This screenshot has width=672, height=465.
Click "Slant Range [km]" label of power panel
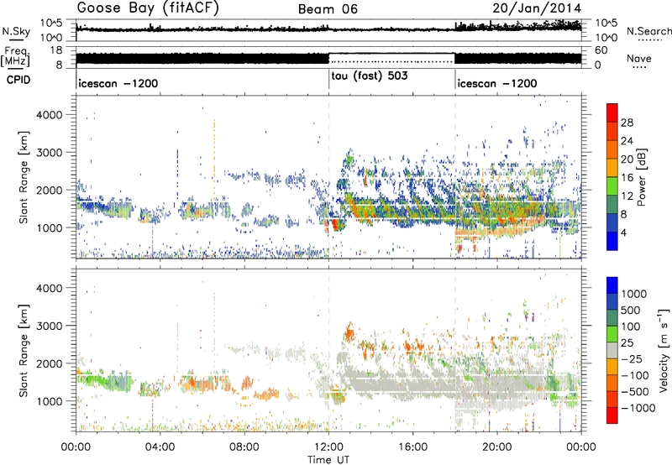coord(24,177)
